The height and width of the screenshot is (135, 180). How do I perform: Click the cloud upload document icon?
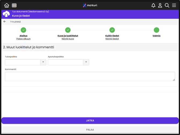pos(6,14)
